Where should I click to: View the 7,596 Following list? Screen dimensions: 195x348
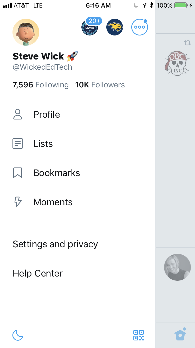(41, 85)
